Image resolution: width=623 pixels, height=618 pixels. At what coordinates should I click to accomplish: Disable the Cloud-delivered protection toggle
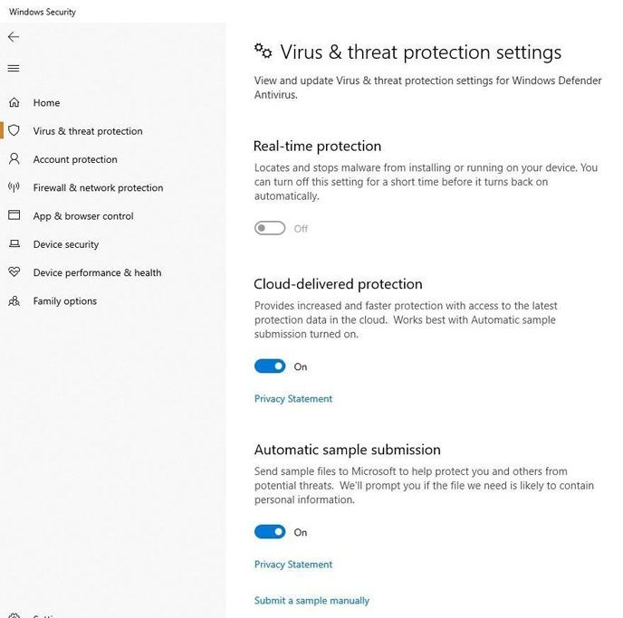[270, 366]
